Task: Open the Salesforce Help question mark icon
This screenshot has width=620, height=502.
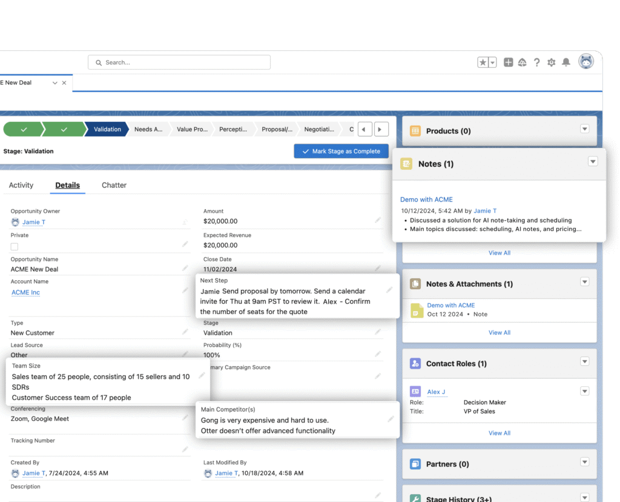Action: [x=536, y=62]
